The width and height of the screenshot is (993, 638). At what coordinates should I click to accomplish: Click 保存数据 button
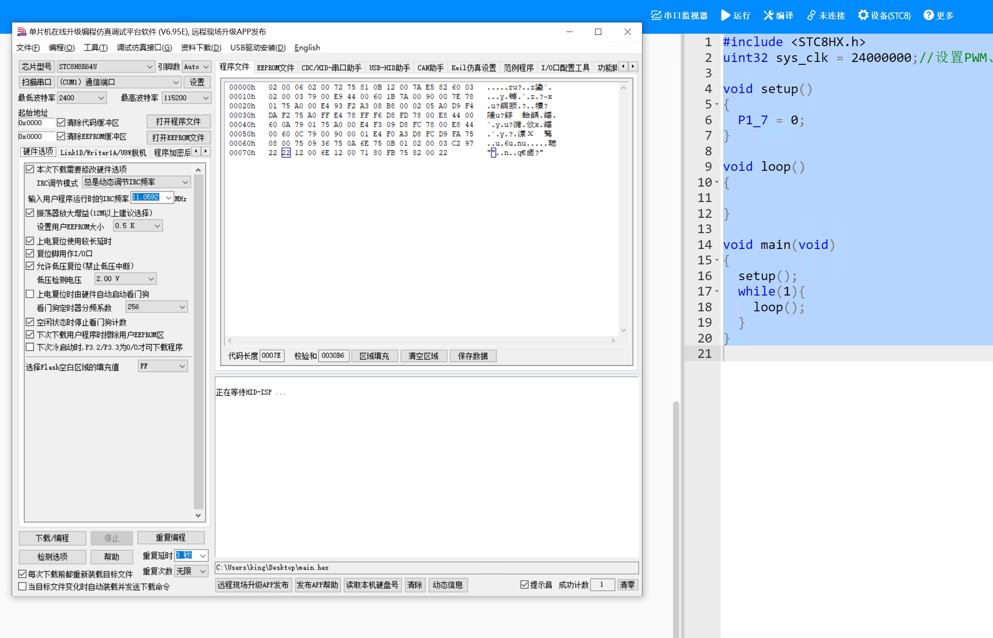473,356
